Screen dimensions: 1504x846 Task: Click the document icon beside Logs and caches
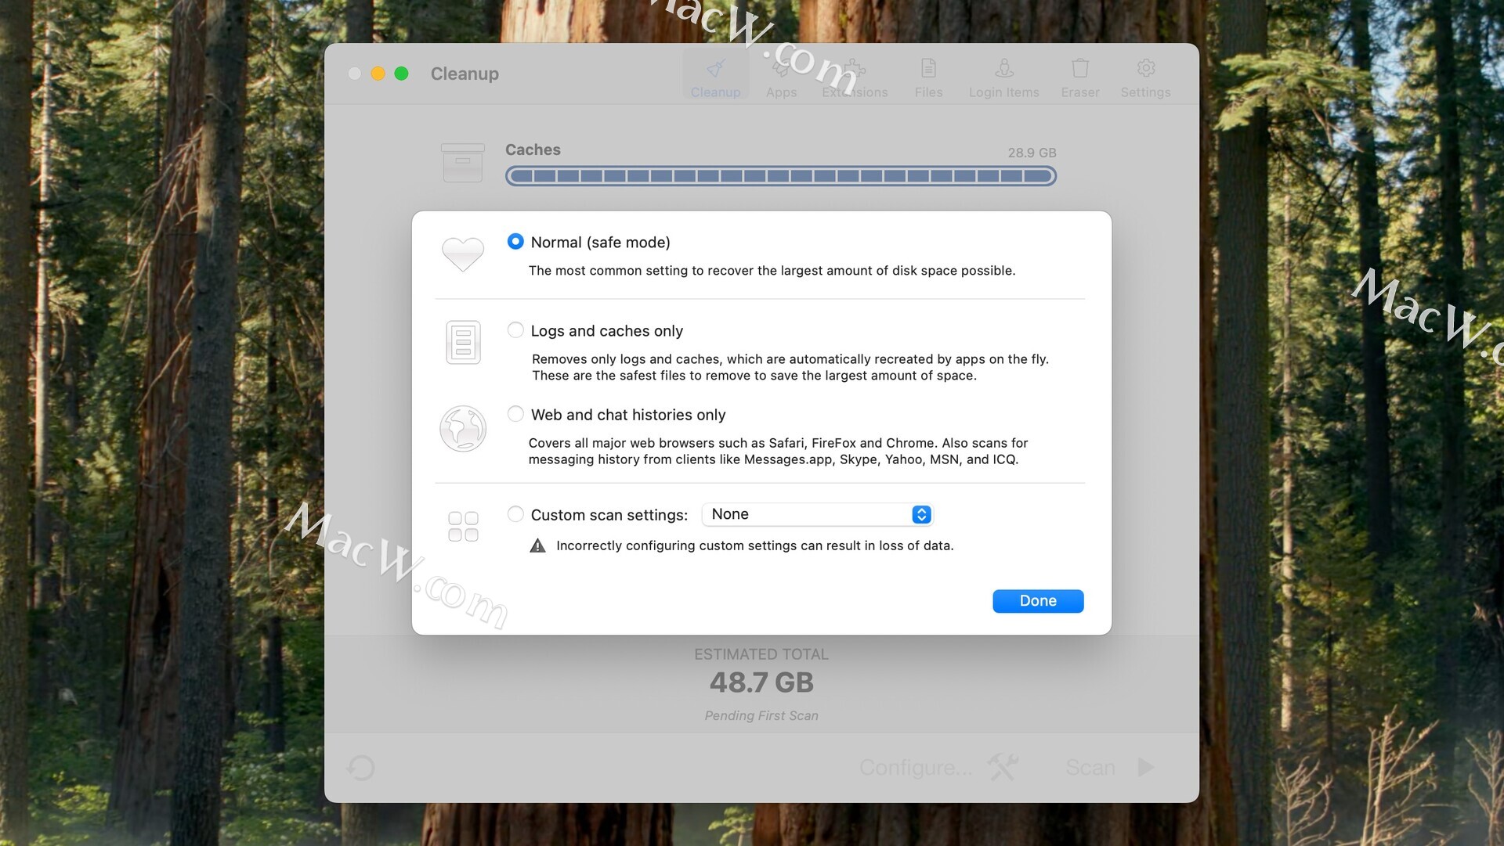463,343
